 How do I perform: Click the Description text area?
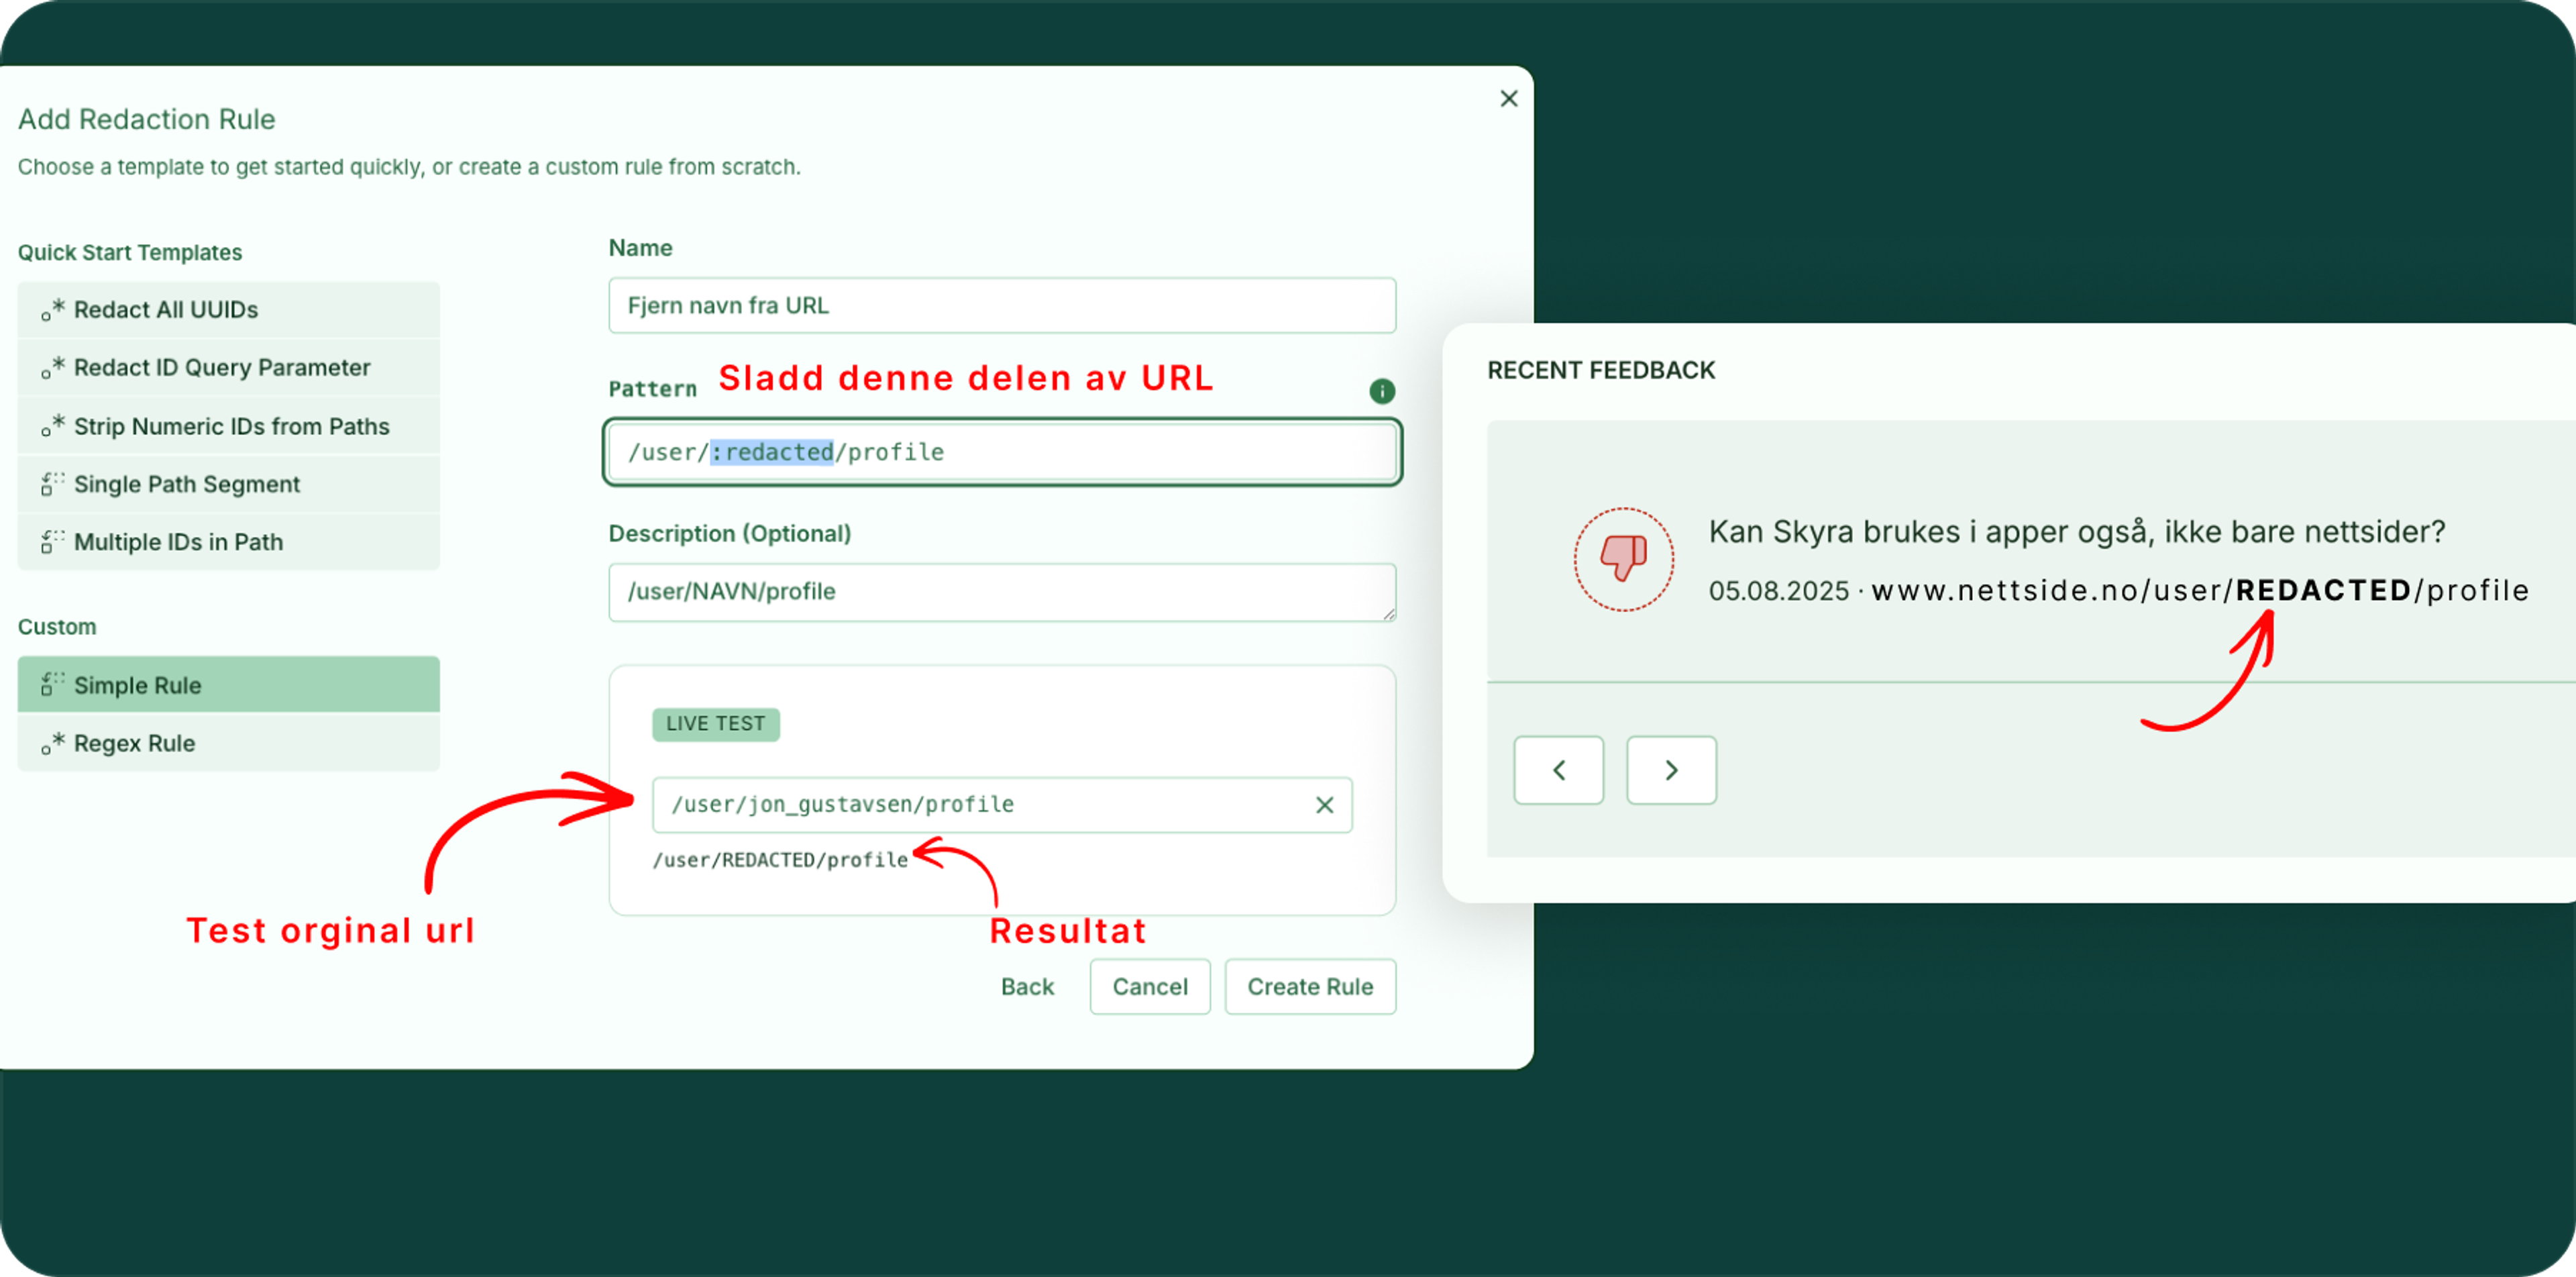[1002, 592]
